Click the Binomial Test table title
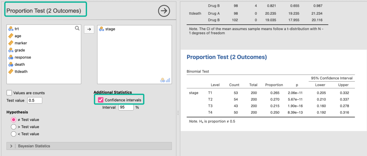The height and width of the screenshot is (156, 367). point(198,71)
